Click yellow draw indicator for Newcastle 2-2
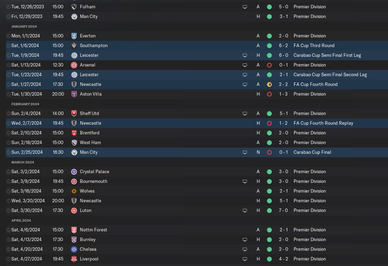This screenshot has height=266, width=388. coord(269,84)
